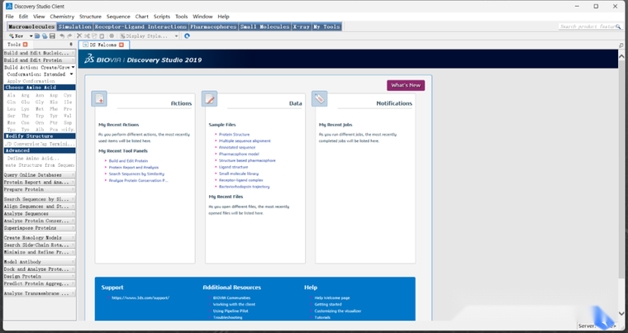The width and height of the screenshot is (628, 333).
Task: Expand Protein Report and Analysis group
Action: pyautogui.click(x=40, y=183)
